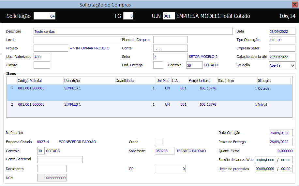Click SIMPLES 1 description in row 2
Viewport: 299px width, 186px height.
click(72, 104)
